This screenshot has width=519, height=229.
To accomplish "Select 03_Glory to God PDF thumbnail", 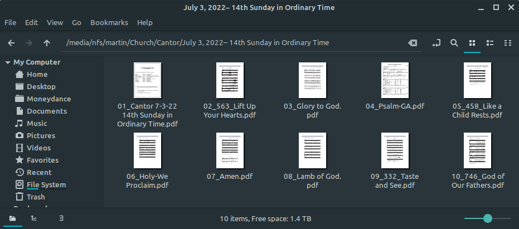I will click(312, 80).
